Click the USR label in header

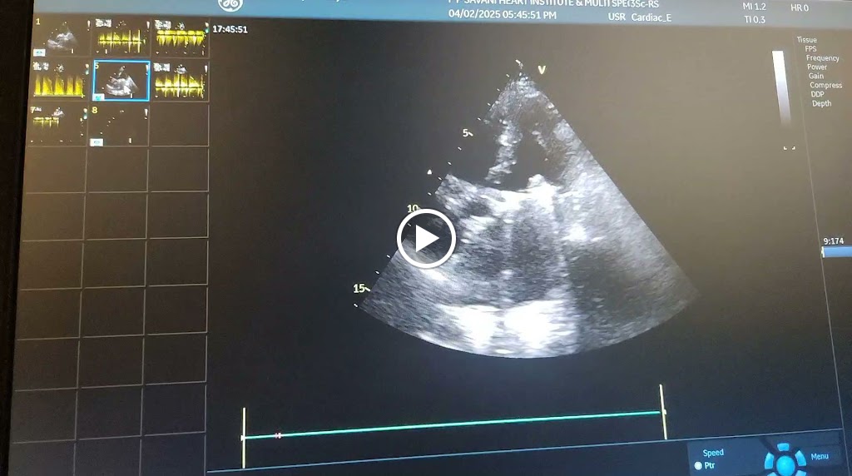pyautogui.click(x=617, y=17)
